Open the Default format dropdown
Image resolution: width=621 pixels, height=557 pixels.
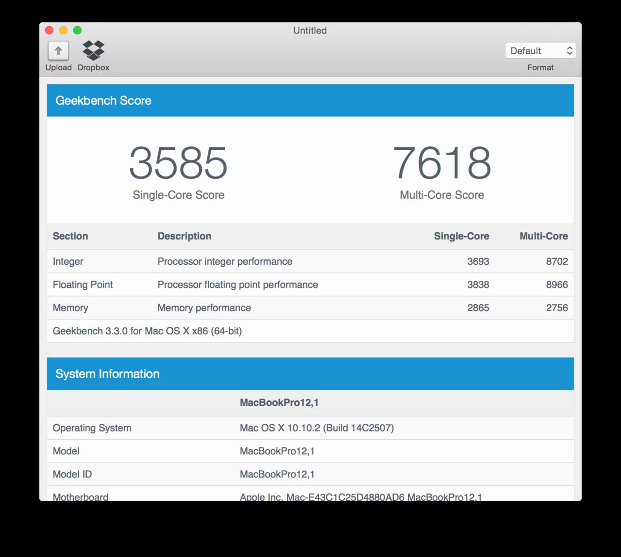pos(540,51)
